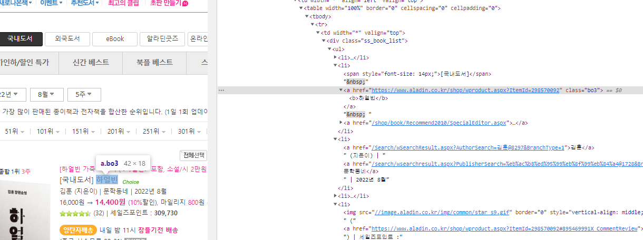Screen dimensions: 643x240
Task: Open the 251위 rank range dropdown
Action: coord(153,131)
